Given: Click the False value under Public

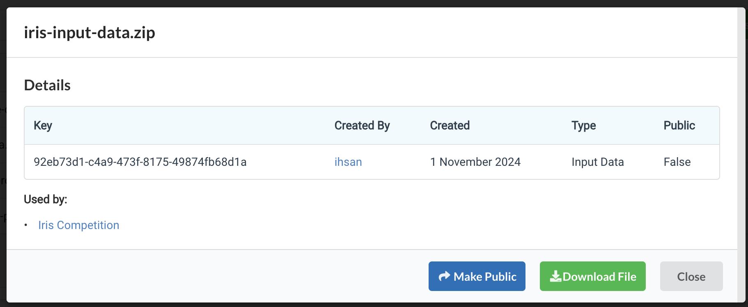Looking at the screenshot, I should (677, 162).
